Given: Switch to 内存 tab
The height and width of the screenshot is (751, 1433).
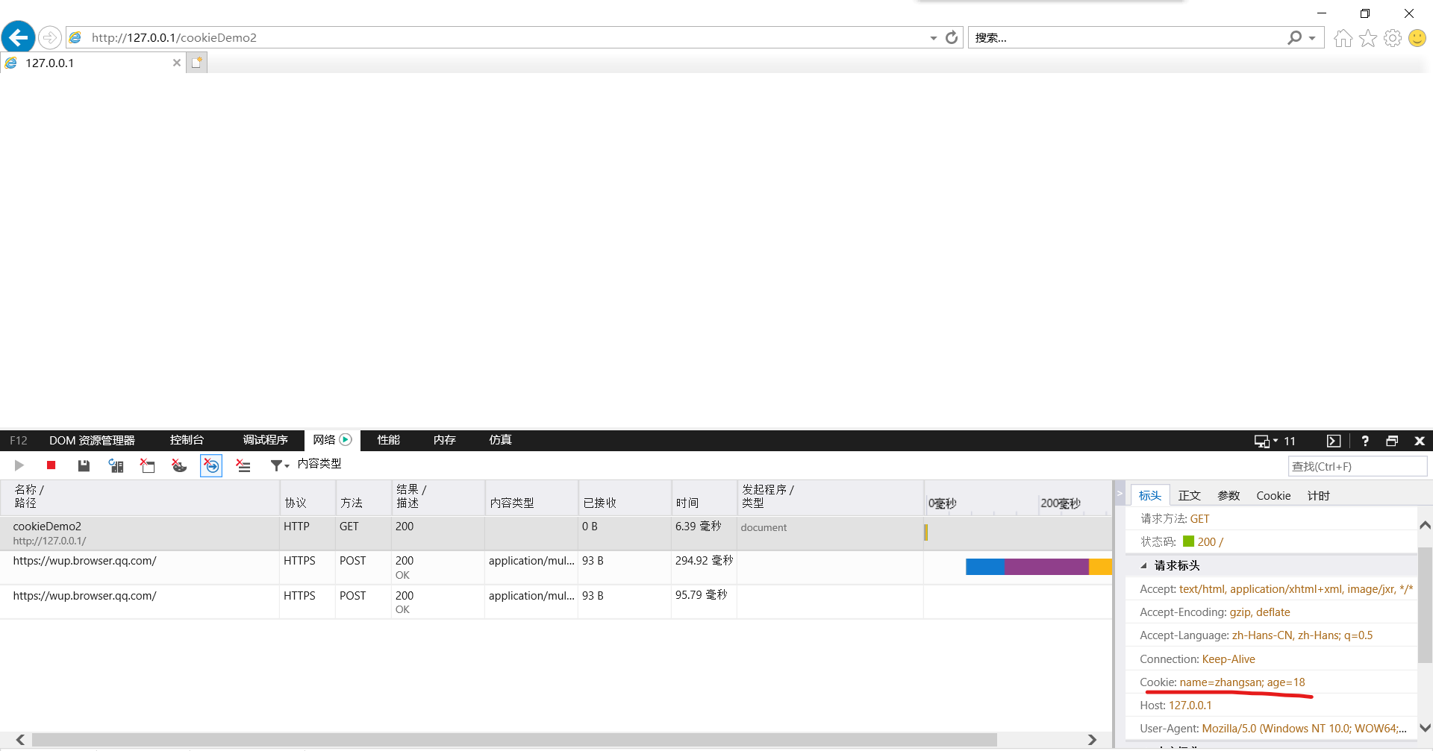Looking at the screenshot, I should 444,440.
